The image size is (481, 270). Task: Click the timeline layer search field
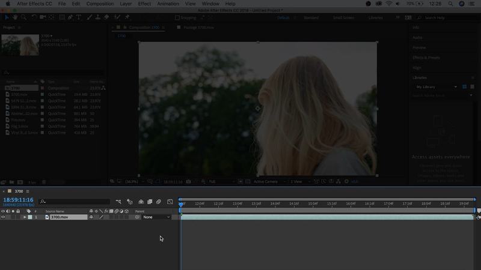point(75,202)
